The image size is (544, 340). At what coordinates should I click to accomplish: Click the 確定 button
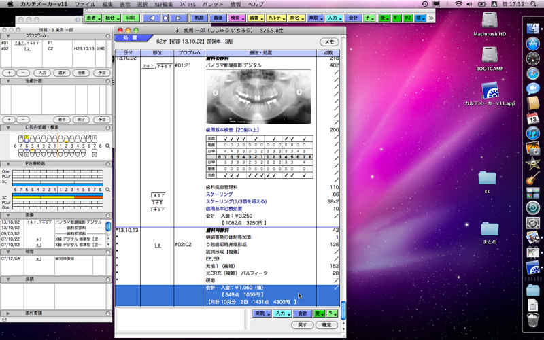pos(326,325)
